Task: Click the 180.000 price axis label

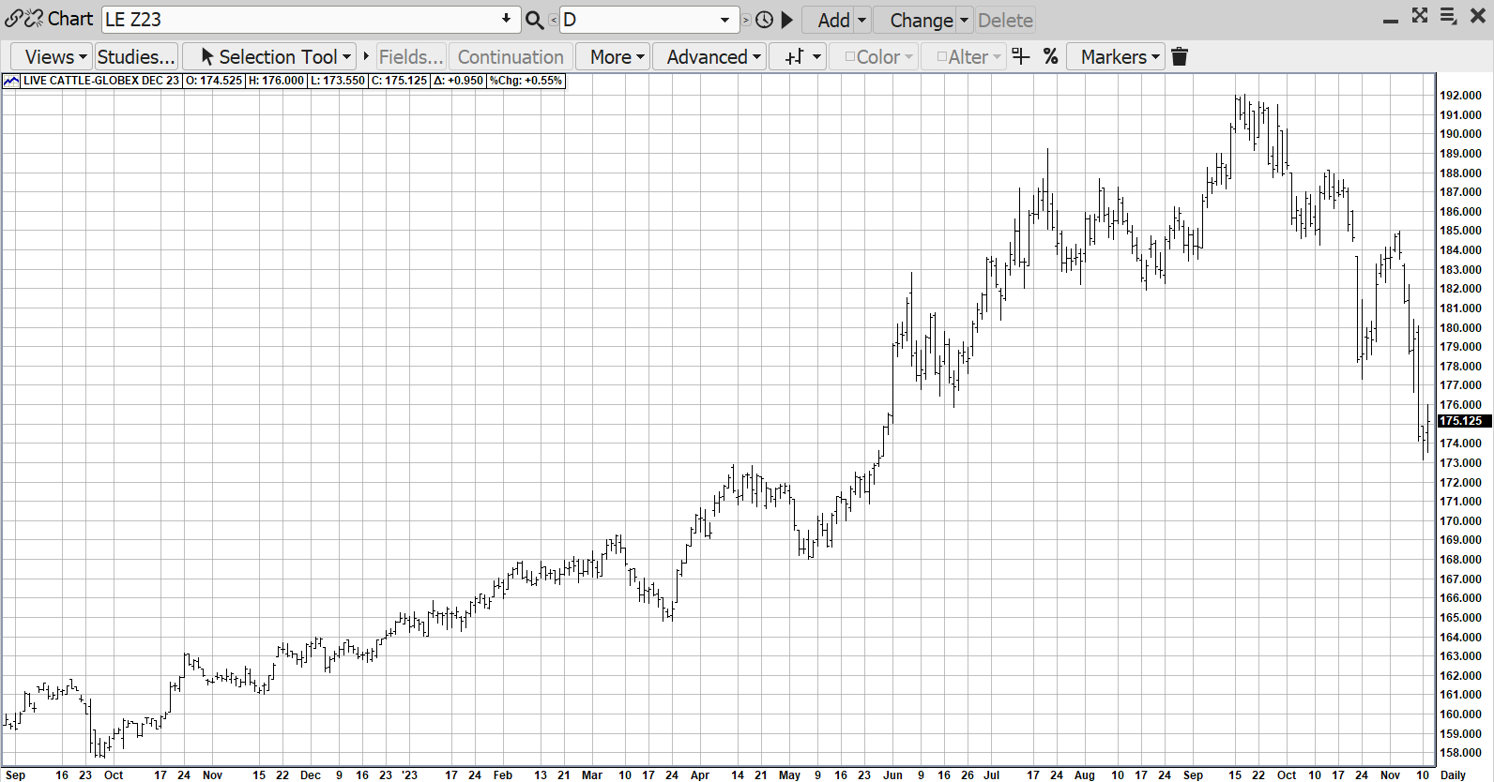Action: click(1461, 328)
